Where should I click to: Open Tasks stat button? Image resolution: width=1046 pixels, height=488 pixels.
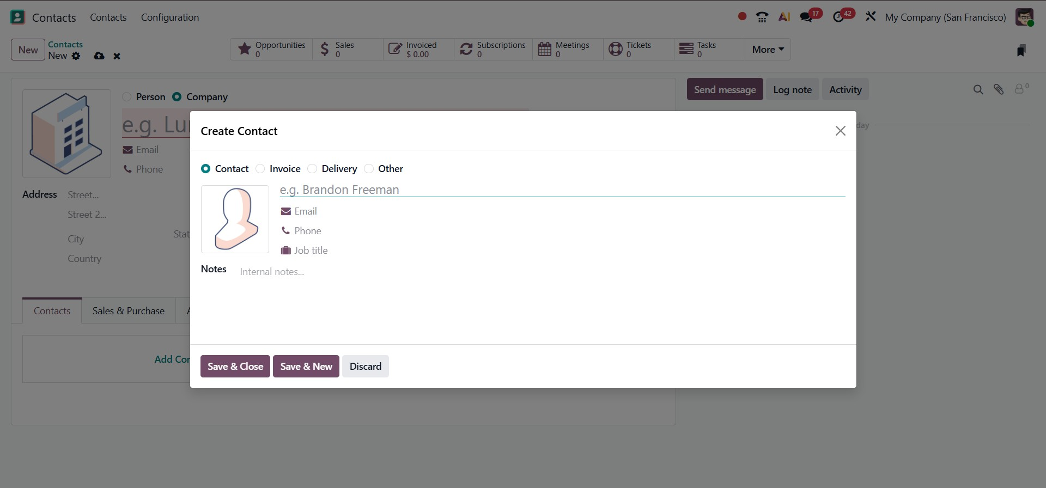tap(709, 49)
